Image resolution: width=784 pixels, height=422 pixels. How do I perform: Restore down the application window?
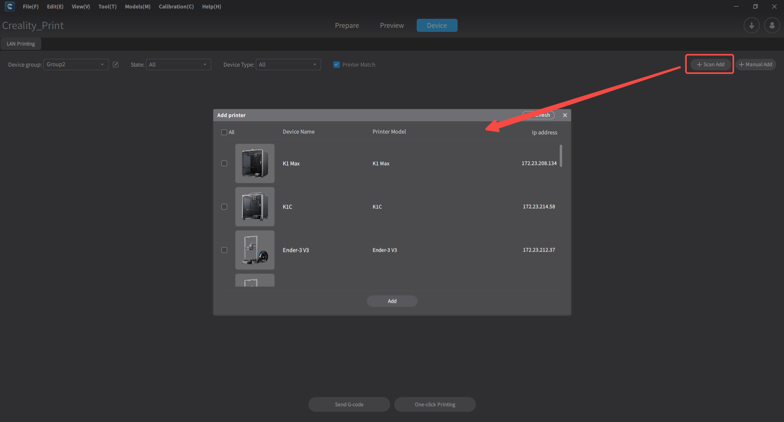pyautogui.click(x=755, y=7)
